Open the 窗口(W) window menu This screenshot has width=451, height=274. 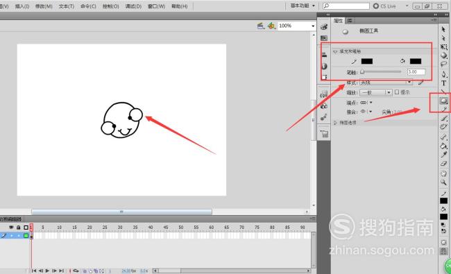point(156,6)
